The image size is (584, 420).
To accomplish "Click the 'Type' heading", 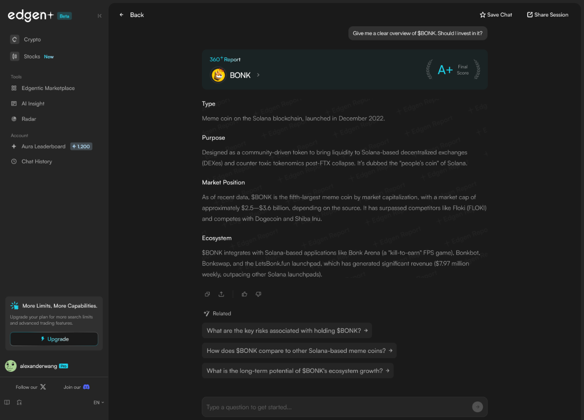I will (209, 104).
